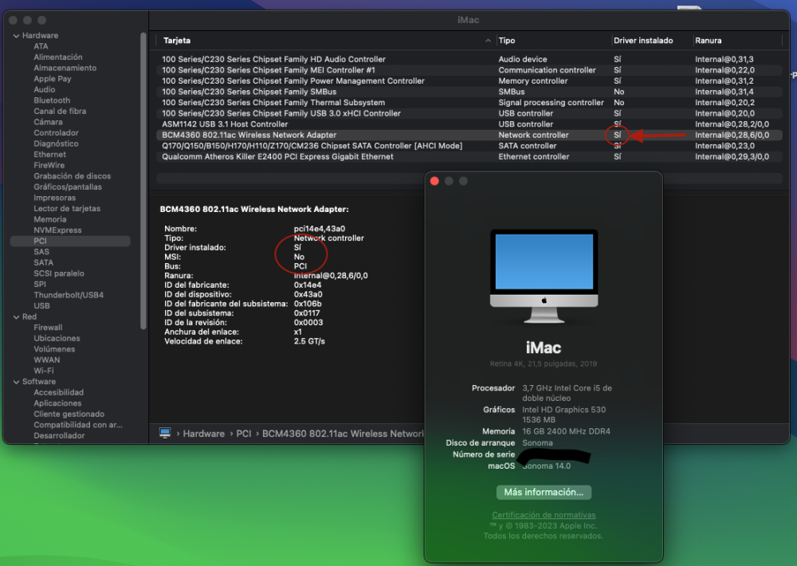This screenshot has width=797, height=566.
Task: Select Accesibilidad under Software
Action: click(x=58, y=392)
